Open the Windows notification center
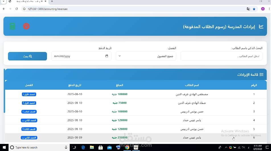This screenshot has width=271, height=151. coord(267,147)
